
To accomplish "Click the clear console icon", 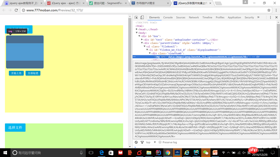I will (136, 142).
